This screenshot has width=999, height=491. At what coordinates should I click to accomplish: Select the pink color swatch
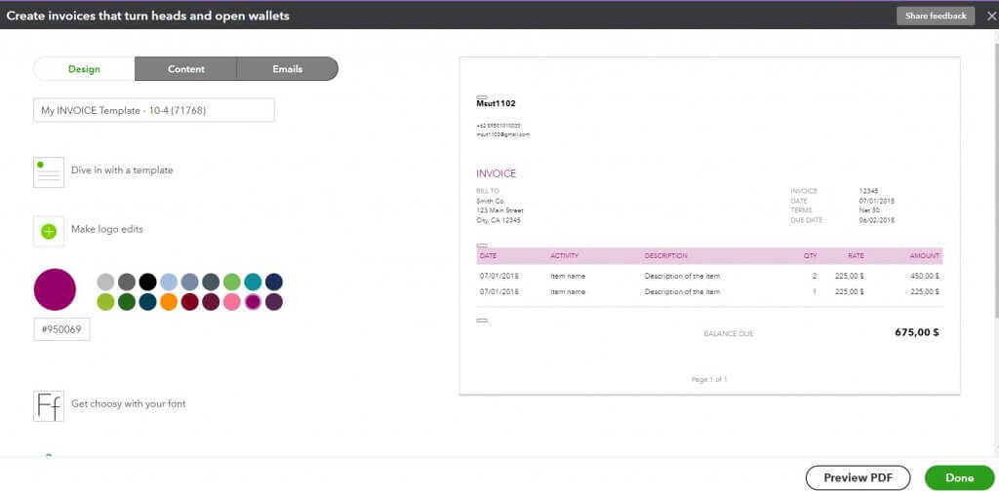point(232,302)
